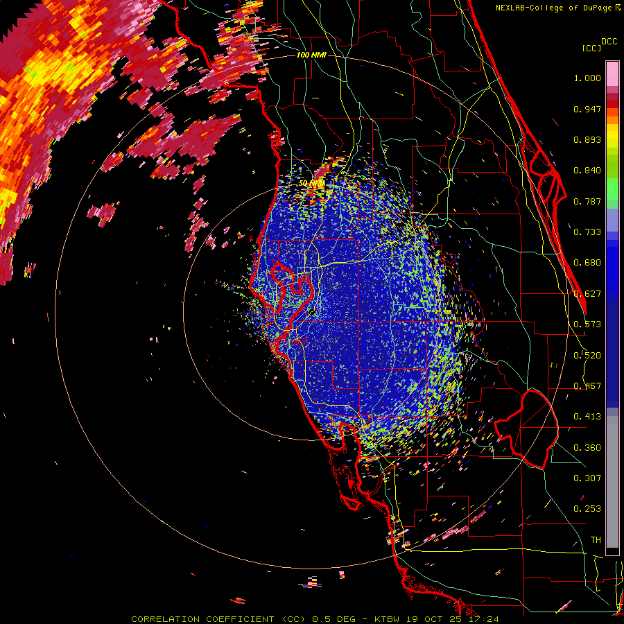This screenshot has height=624, width=624.
Task: Click the 50 NMI range ring label
Action: point(311,184)
